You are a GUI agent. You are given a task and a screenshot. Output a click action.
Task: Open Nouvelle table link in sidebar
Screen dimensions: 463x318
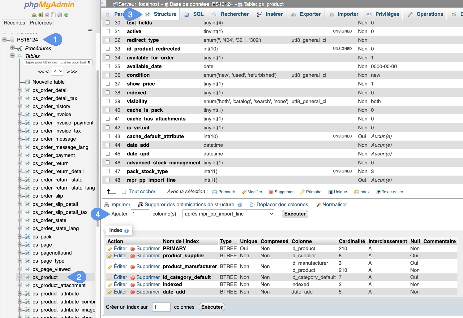[49, 82]
